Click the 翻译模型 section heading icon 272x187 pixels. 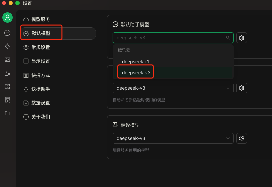point(115,125)
